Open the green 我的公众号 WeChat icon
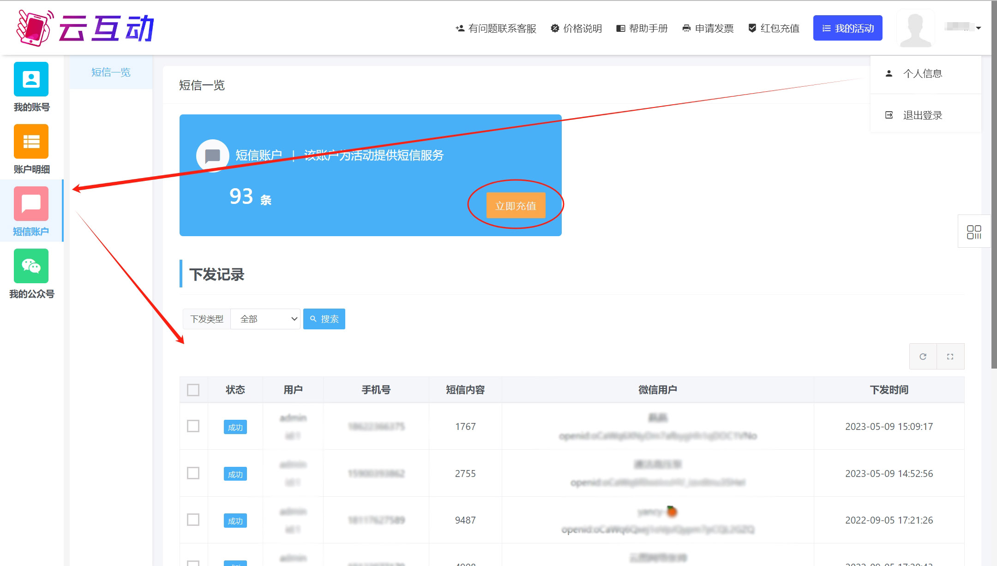This screenshot has width=997, height=566. tap(31, 266)
